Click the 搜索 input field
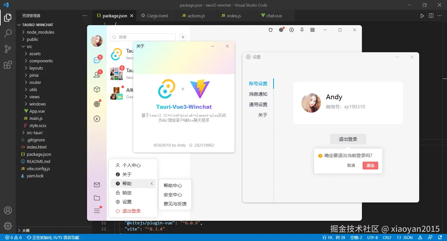The image size is (447, 241). [x=143, y=37]
